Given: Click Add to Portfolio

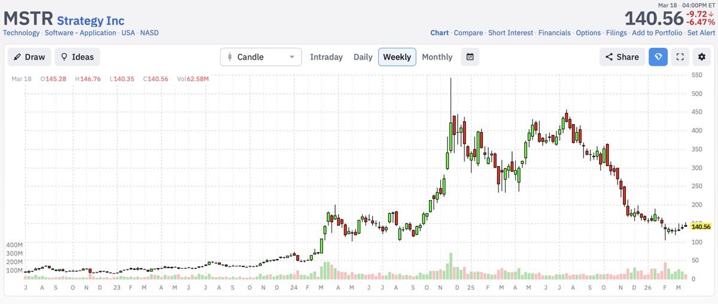Looking at the screenshot, I should point(657,33).
